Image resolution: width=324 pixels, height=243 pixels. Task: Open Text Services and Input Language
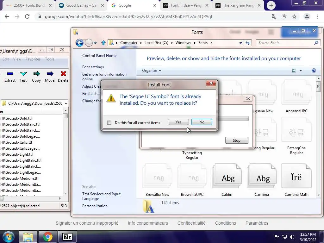click(x=101, y=196)
